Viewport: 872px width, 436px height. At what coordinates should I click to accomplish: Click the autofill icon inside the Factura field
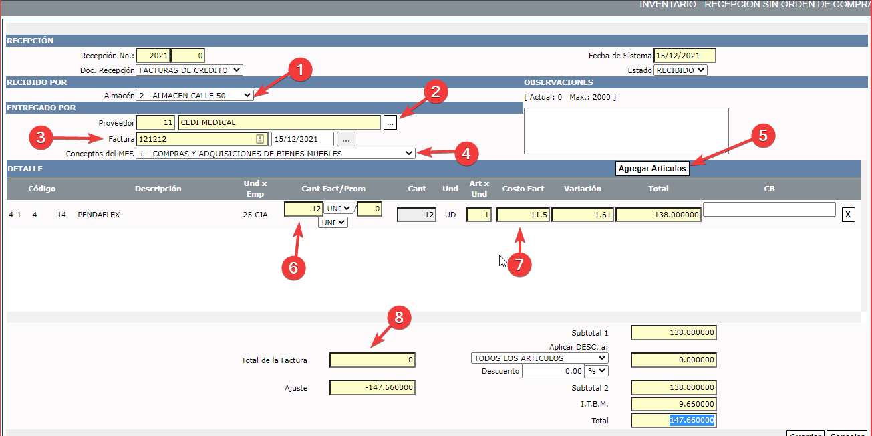(x=261, y=139)
